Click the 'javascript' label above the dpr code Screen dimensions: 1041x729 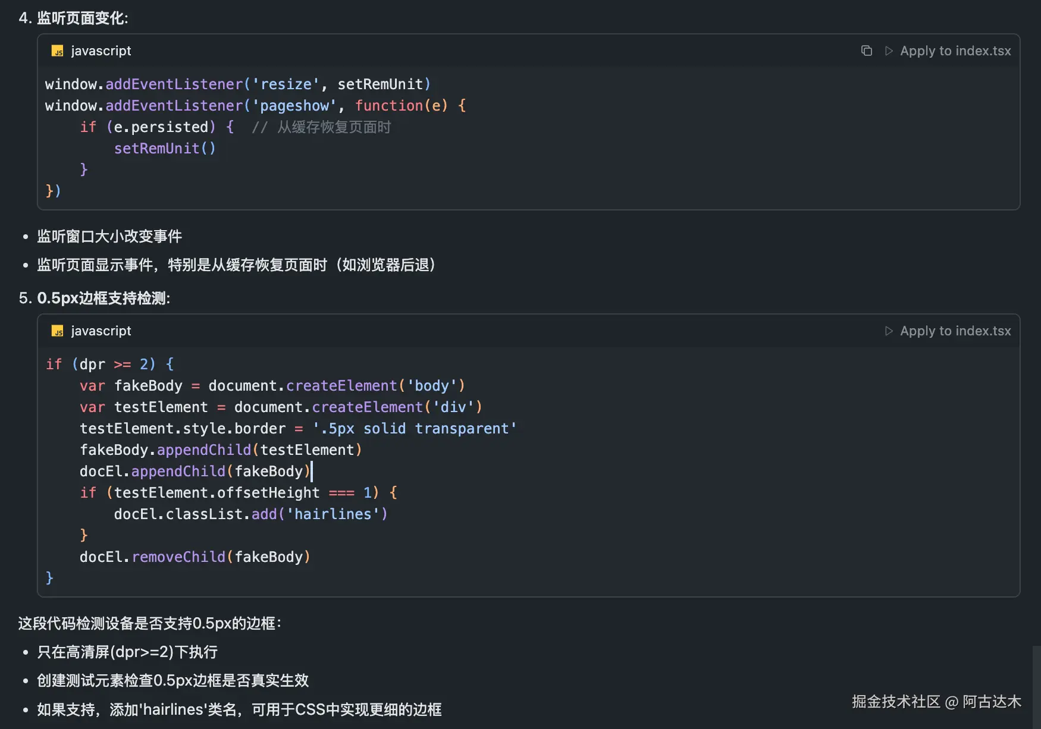101,331
